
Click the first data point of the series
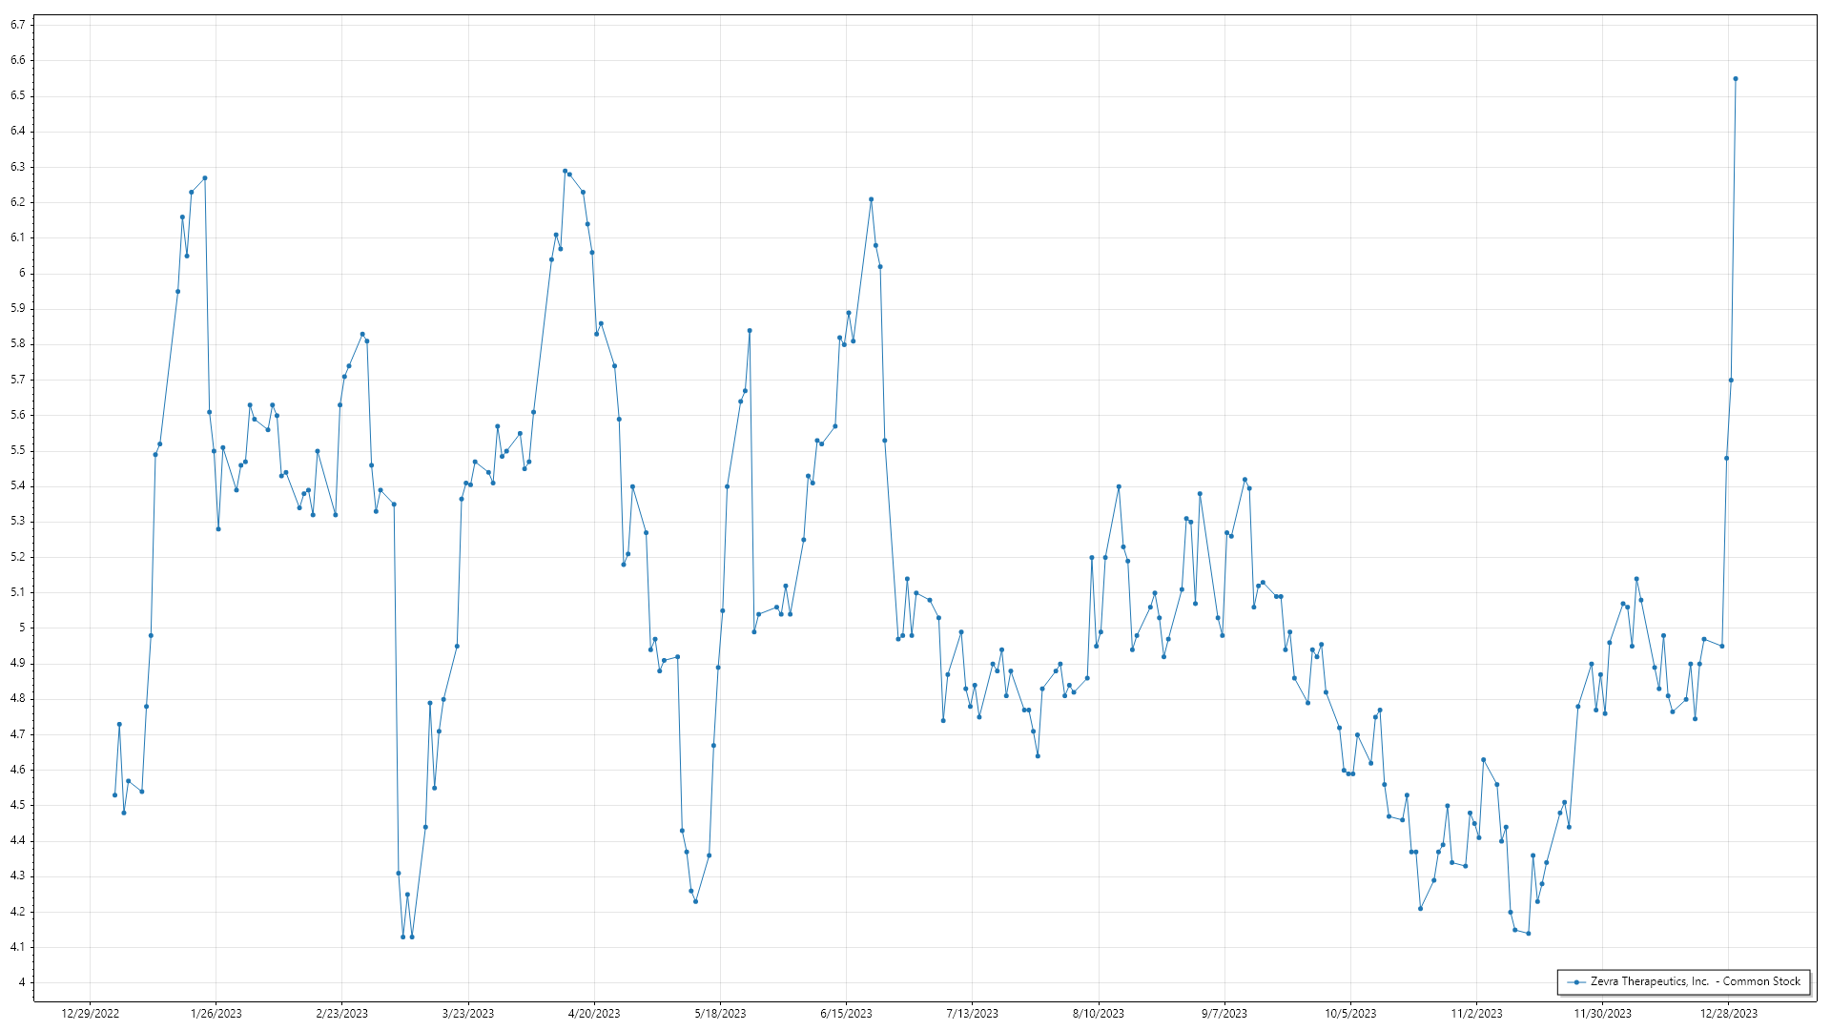[x=114, y=795]
